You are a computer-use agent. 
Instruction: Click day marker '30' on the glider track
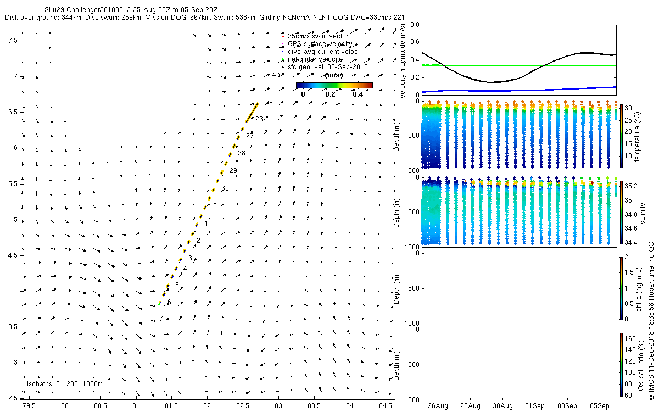pyautogui.click(x=225, y=188)
